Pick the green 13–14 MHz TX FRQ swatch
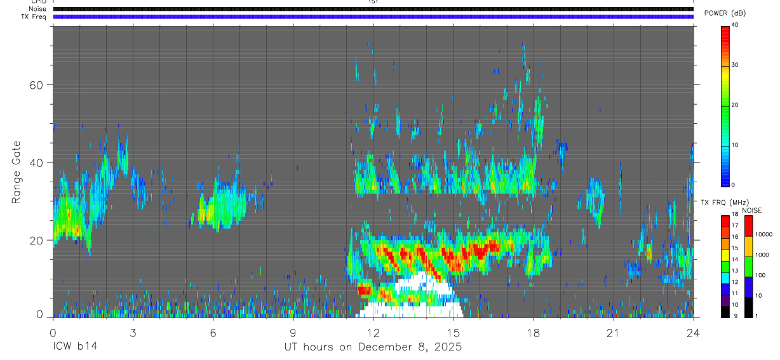 [x=725, y=266]
